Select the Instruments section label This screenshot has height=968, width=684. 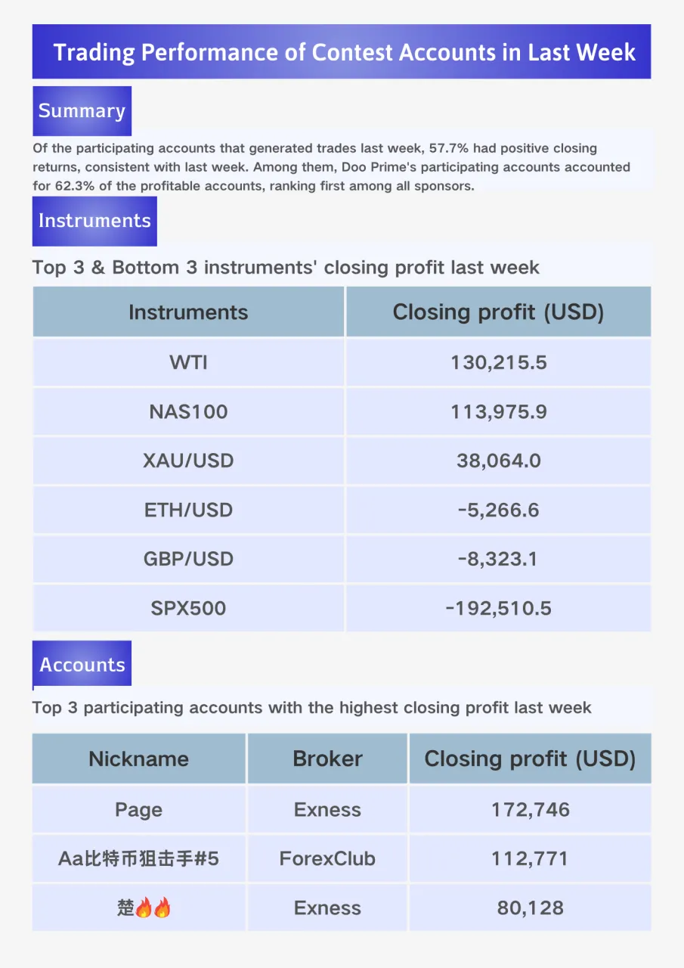pyautogui.click(x=94, y=221)
